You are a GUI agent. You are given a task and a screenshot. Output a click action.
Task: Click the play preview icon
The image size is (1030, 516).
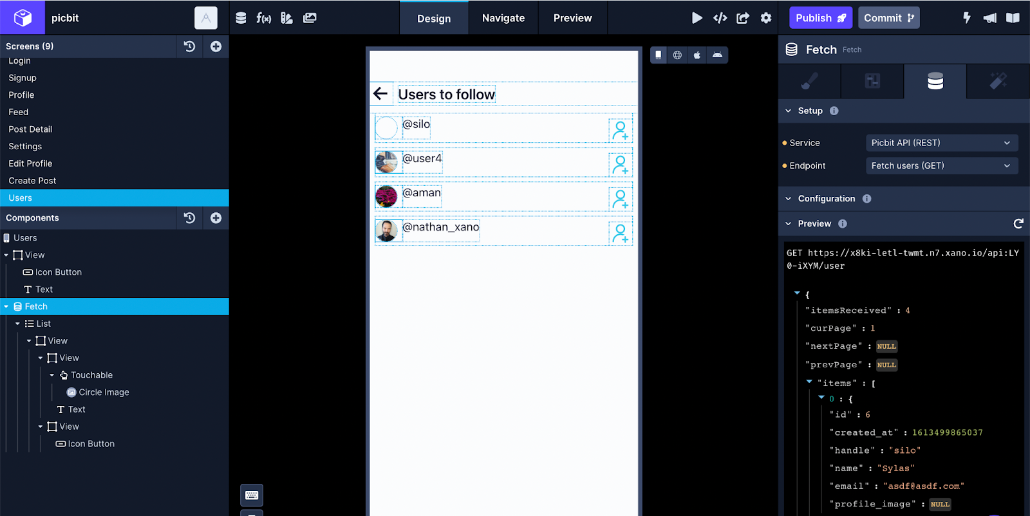tap(697, 18)
